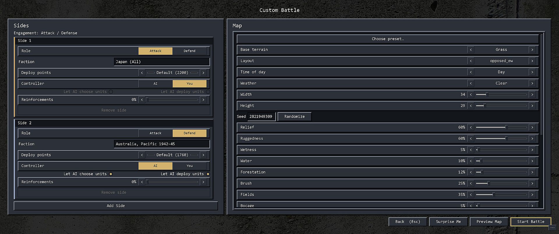Click the Fields slider handle

click(493, 195)
